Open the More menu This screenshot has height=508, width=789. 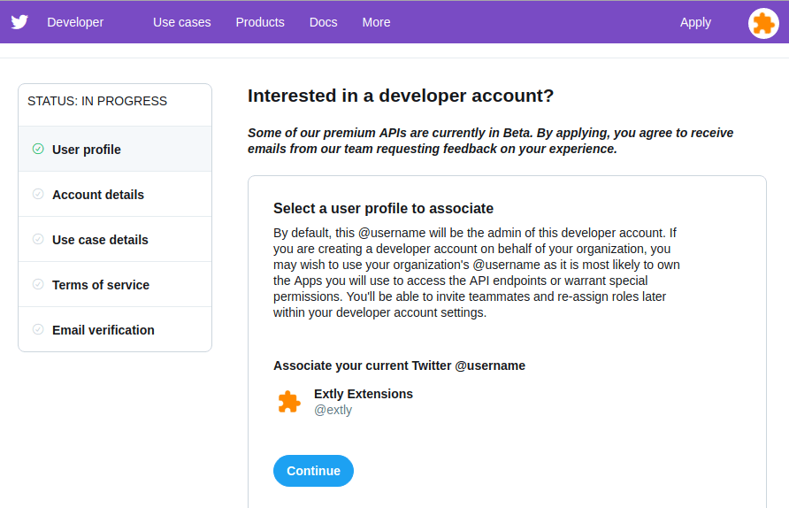(377, 22)
